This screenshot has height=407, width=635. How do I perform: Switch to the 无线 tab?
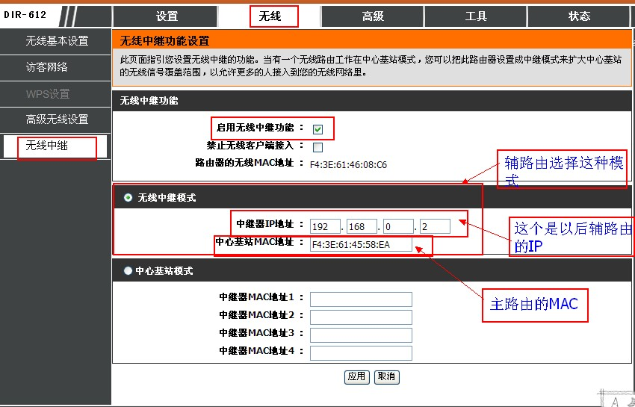270,16
